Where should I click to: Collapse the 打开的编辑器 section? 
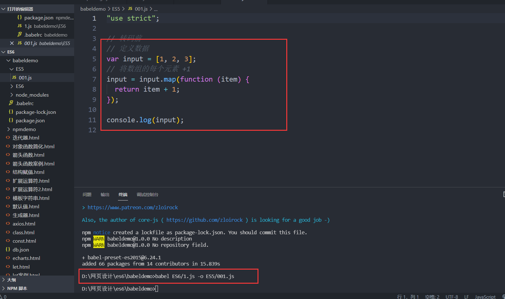coord(3,9)
